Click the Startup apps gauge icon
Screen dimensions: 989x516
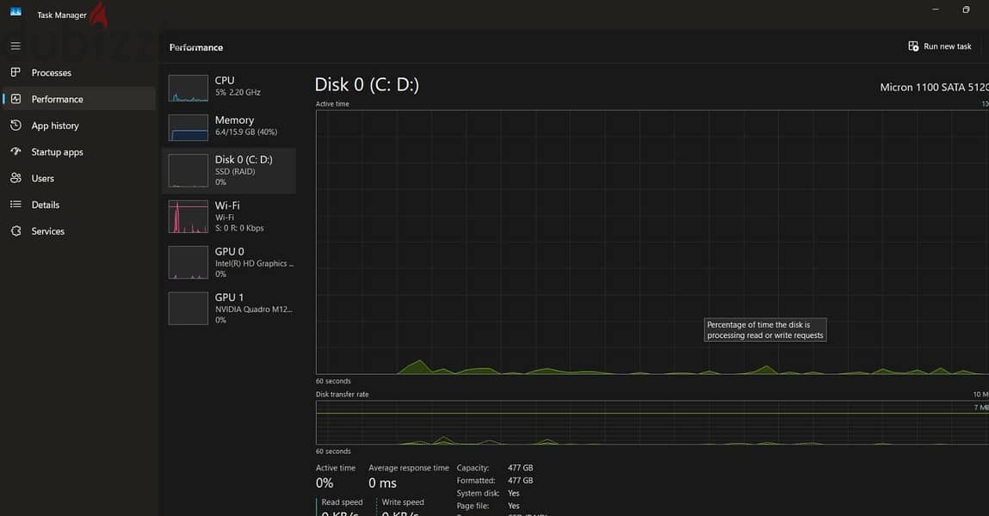coord(15,152)
